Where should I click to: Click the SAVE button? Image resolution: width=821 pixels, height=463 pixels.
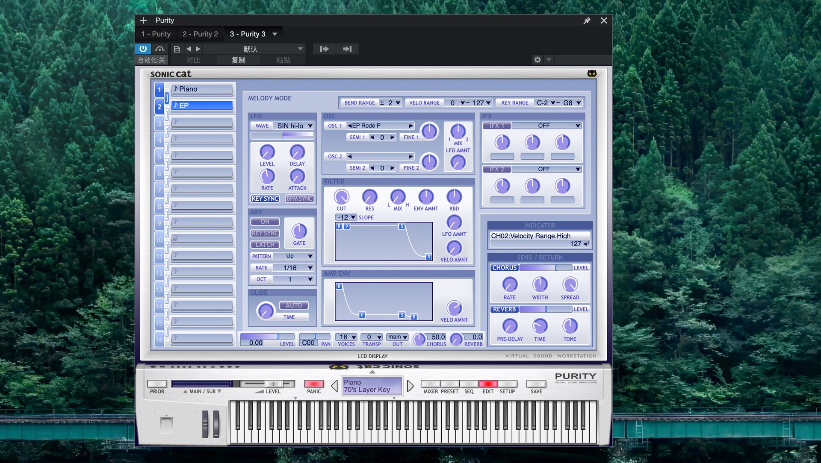coord(536,384)
